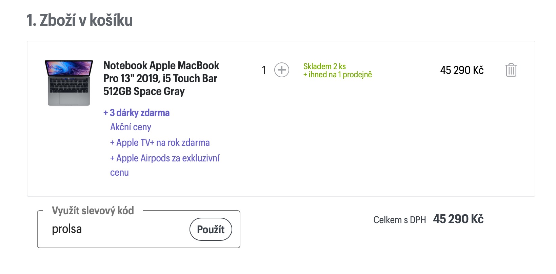Click the item price beside the trash icon
Screen dimensions: 556x274
[462, 70]
